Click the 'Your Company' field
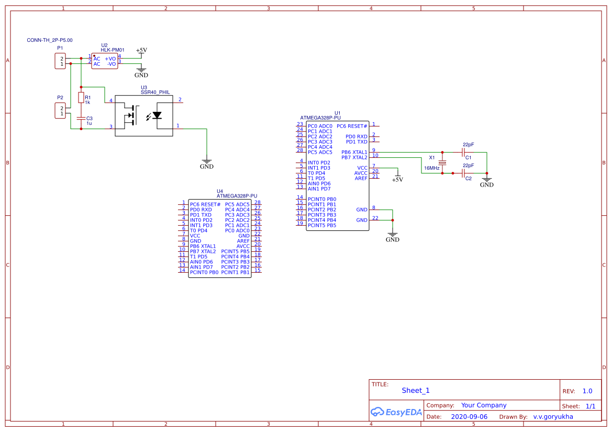 pyautogui.click(x=484, y=405)
